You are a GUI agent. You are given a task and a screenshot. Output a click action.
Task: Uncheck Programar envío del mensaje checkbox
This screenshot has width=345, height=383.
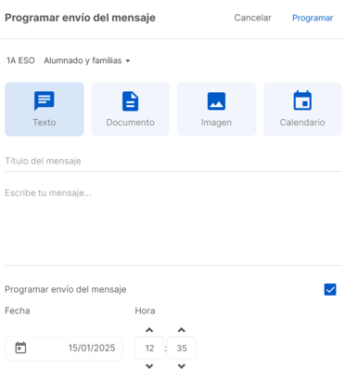click(330, 289)
